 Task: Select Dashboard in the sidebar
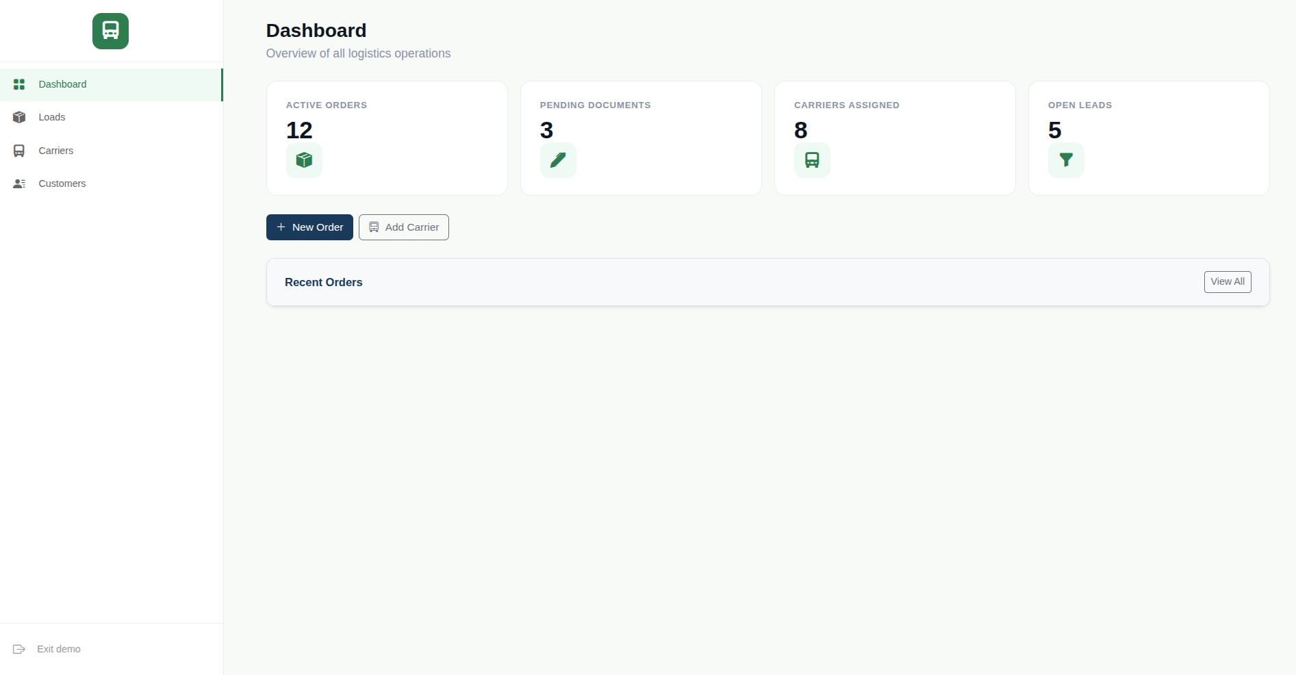(x=112, y=84)
